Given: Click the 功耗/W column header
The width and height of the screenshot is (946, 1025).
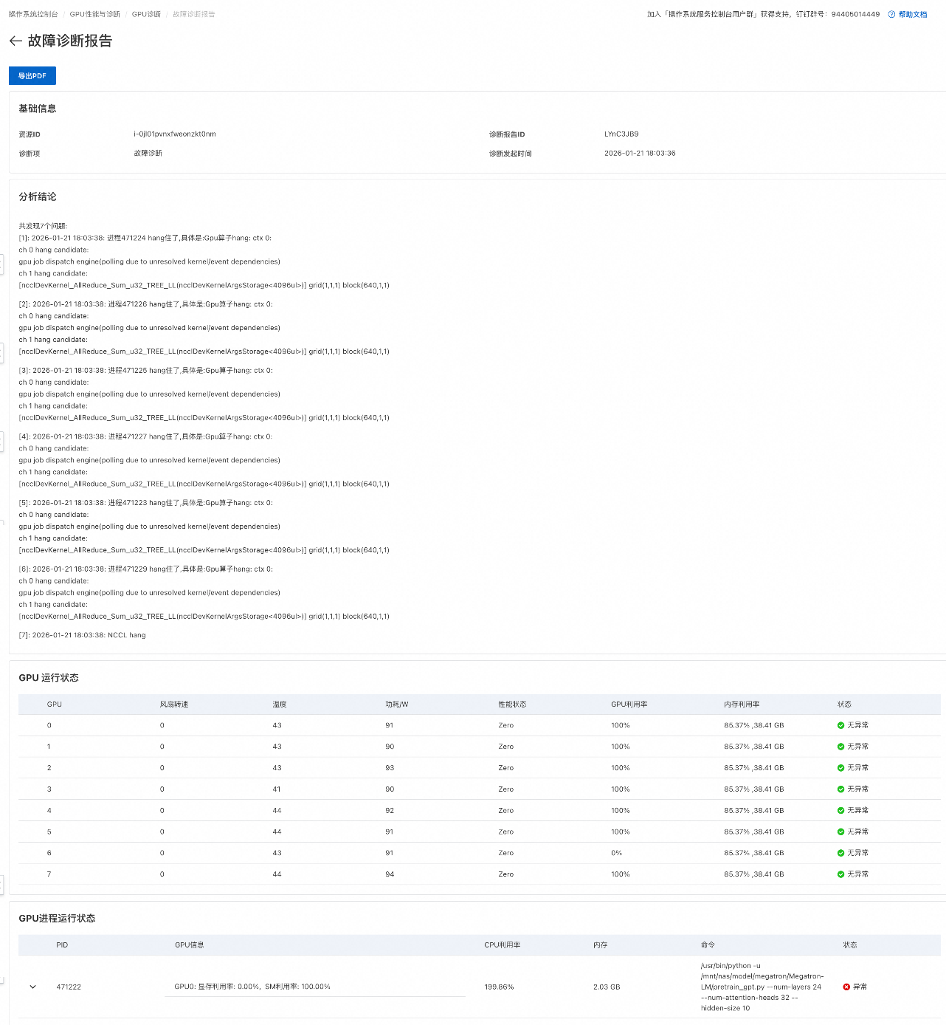Looking at the screenshot, I should click(x=397, y=705).
